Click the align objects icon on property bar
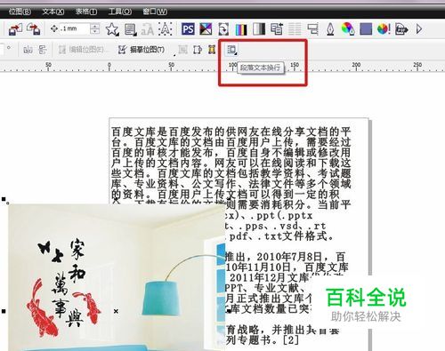The image size is (445, 351). pos(28,50)
